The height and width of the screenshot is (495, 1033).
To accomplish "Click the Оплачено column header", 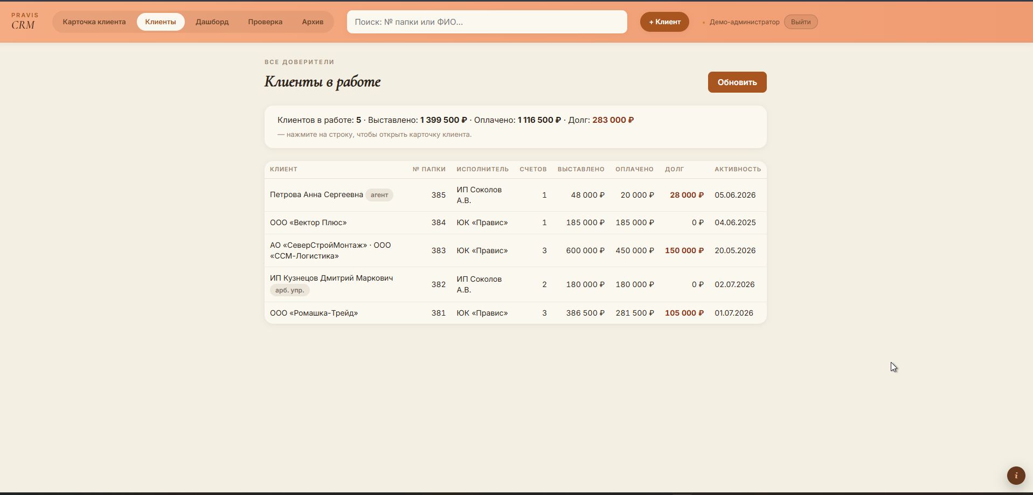I will click(x=634, y=169).
